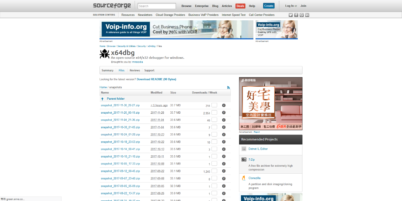Image resolution: width=402 pixels, height=201 pixels.
Task: Sort by Downloads / Week header
Action: 204,93
